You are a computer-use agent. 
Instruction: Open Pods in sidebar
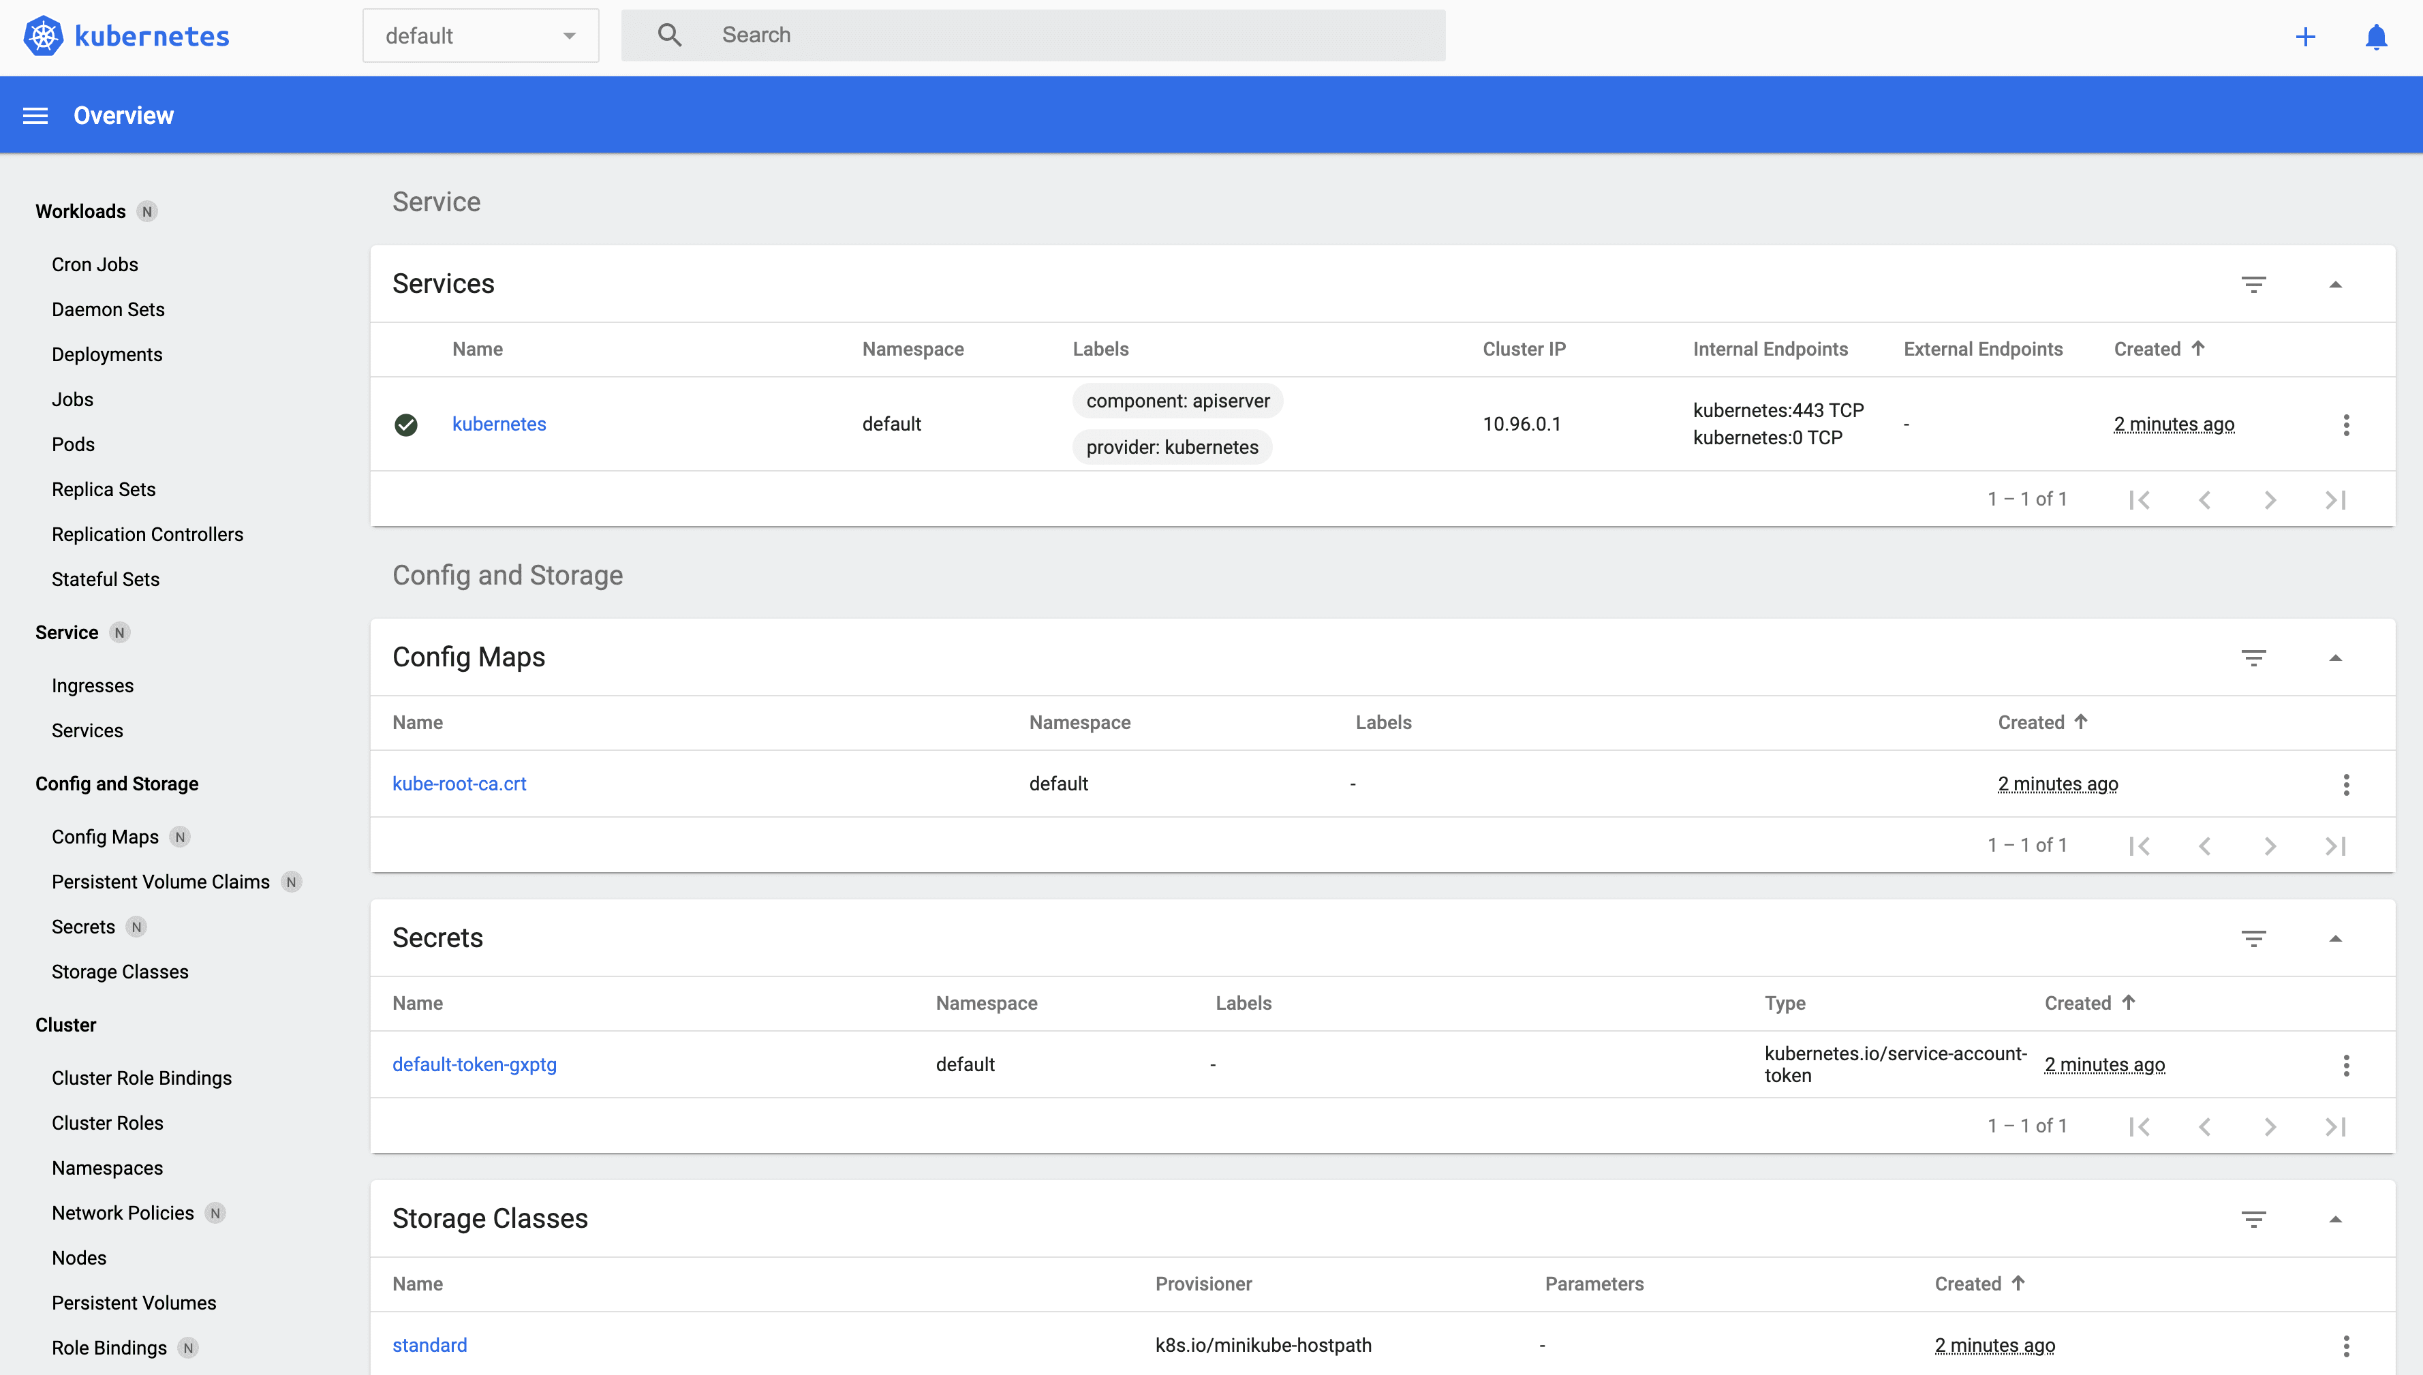pyautogui.click(x=74, y=444)
